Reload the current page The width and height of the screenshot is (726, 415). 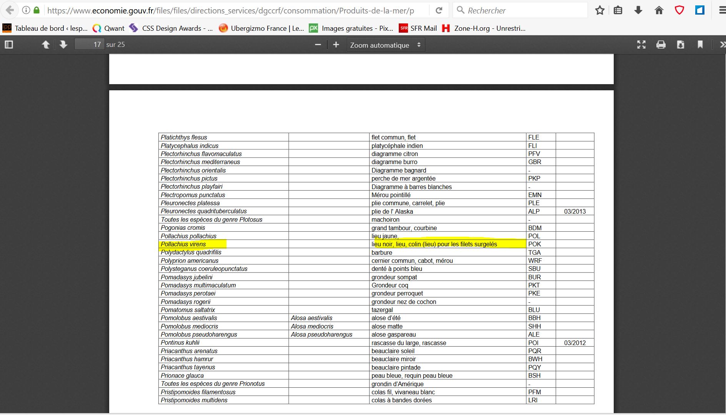439,10
